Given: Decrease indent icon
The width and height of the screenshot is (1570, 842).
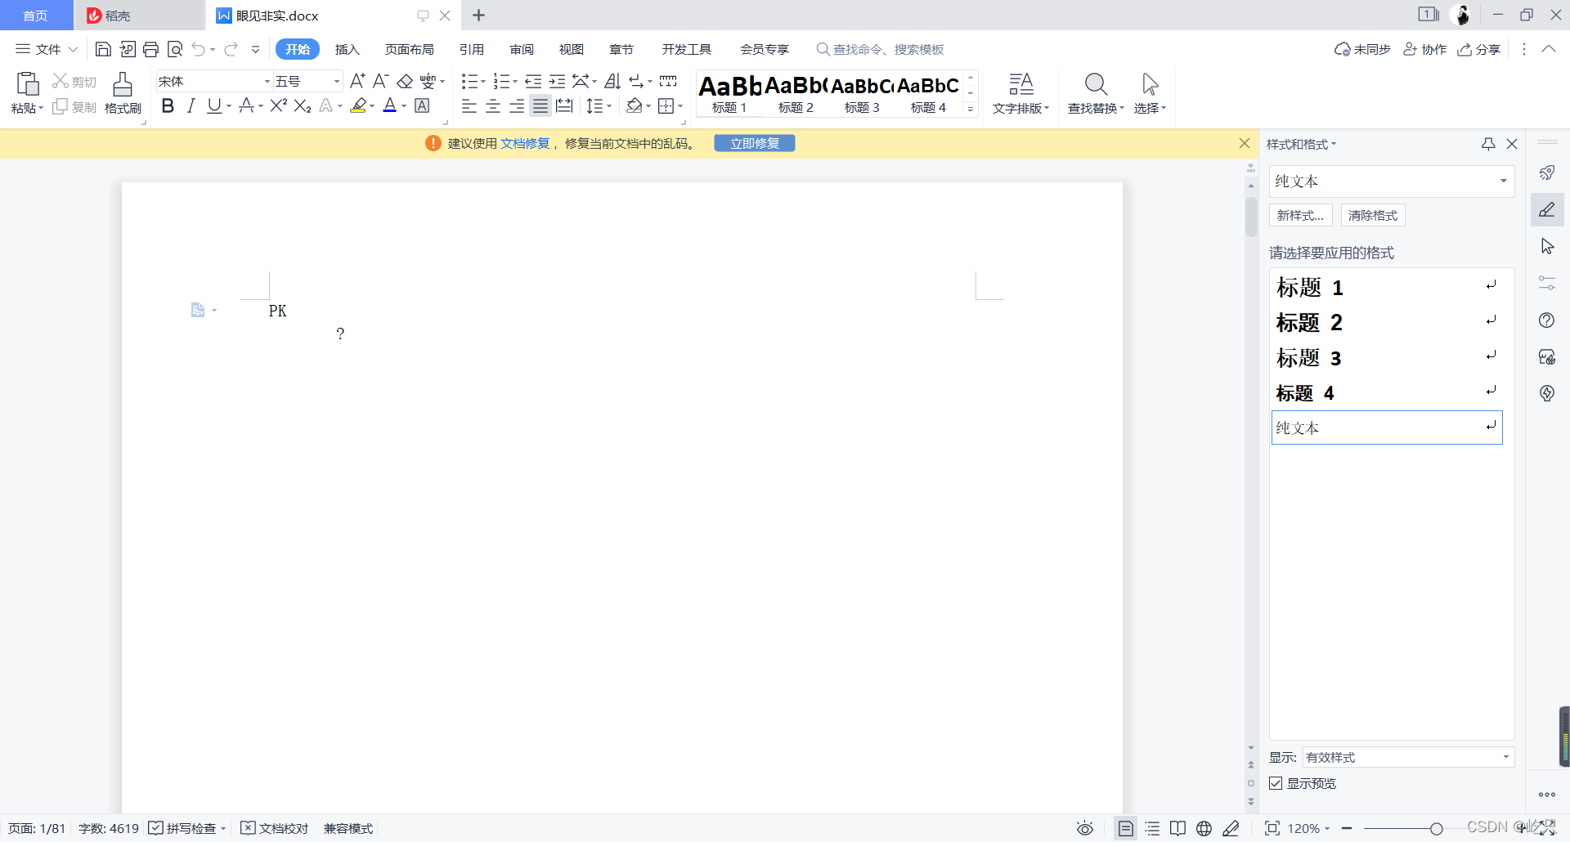Looking at the screenshot, I should click(x=533, y=81).
